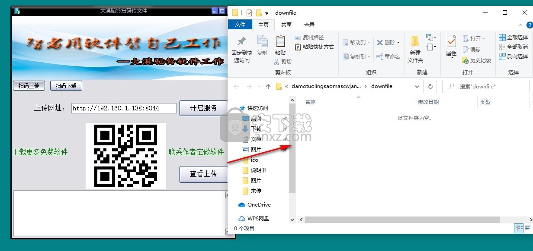Sort by the 类型 type column header
The image size is (533, 251).
coord(485,102)
